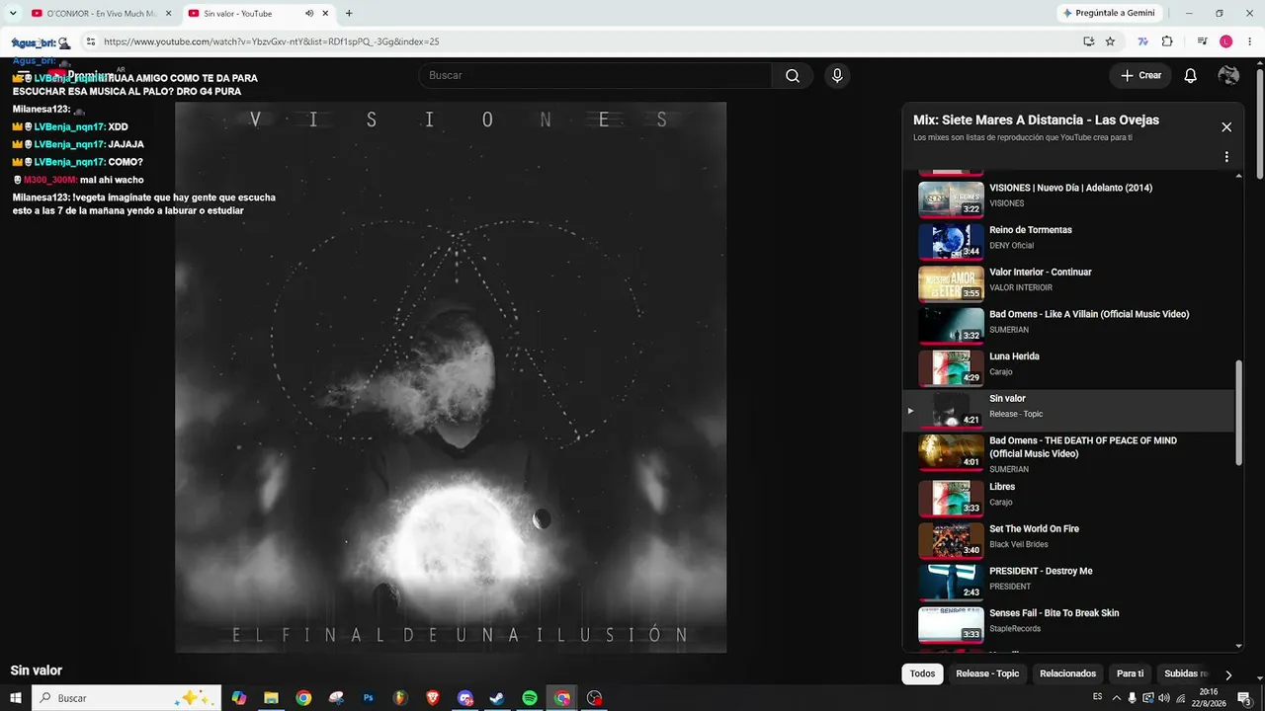Open the Windows notification center icon
The width and height of the screenshot is (1265, 711).
click(x=1244, y=698)
